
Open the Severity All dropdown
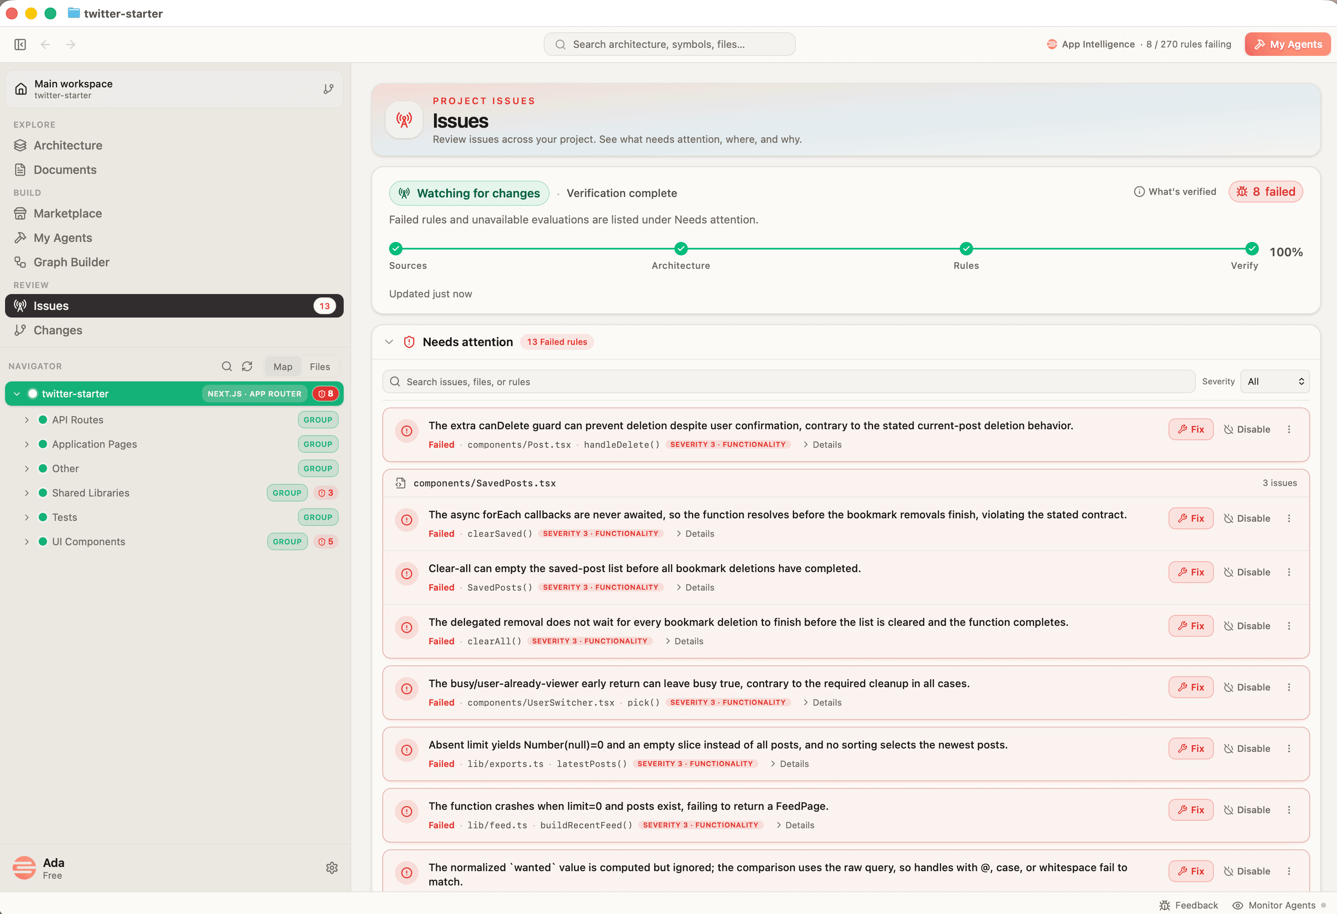(x=1275, y=381)
